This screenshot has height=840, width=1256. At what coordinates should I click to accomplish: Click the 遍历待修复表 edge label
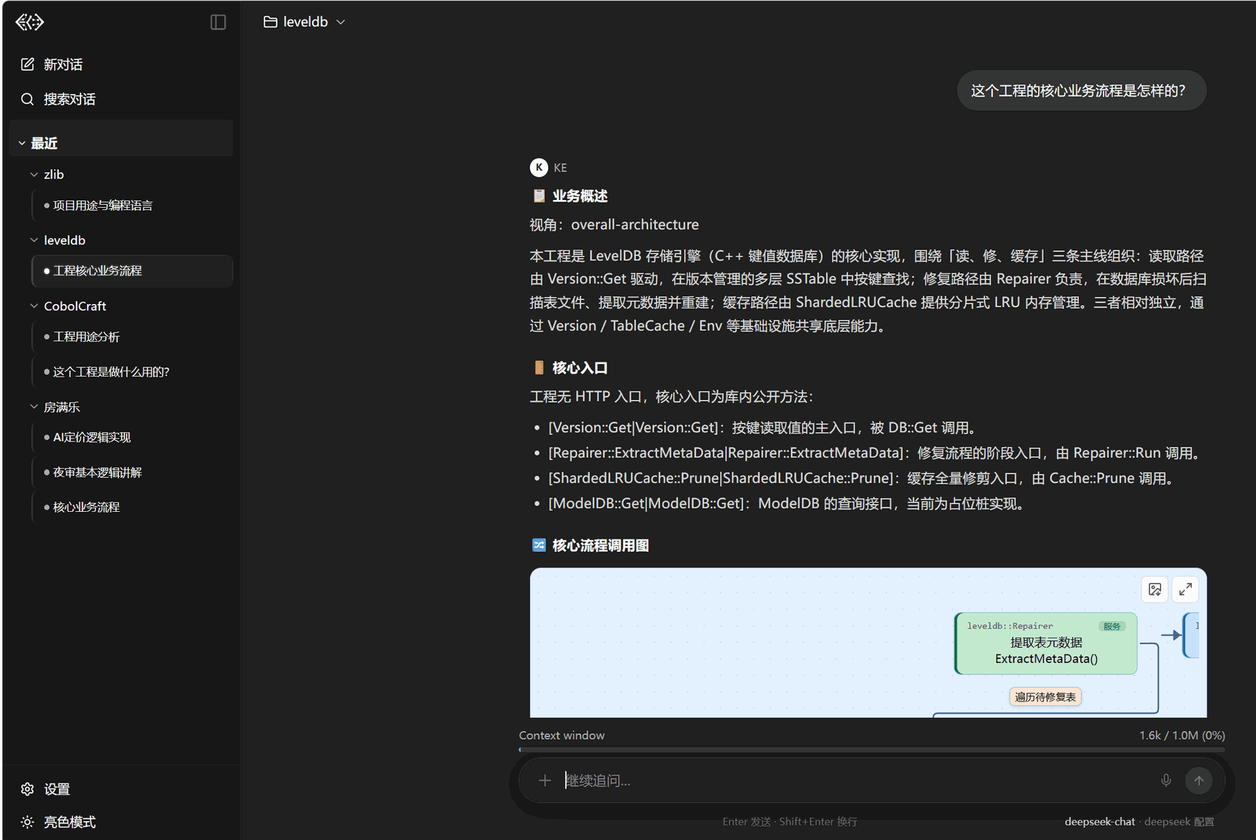(x=1045, y=697)
